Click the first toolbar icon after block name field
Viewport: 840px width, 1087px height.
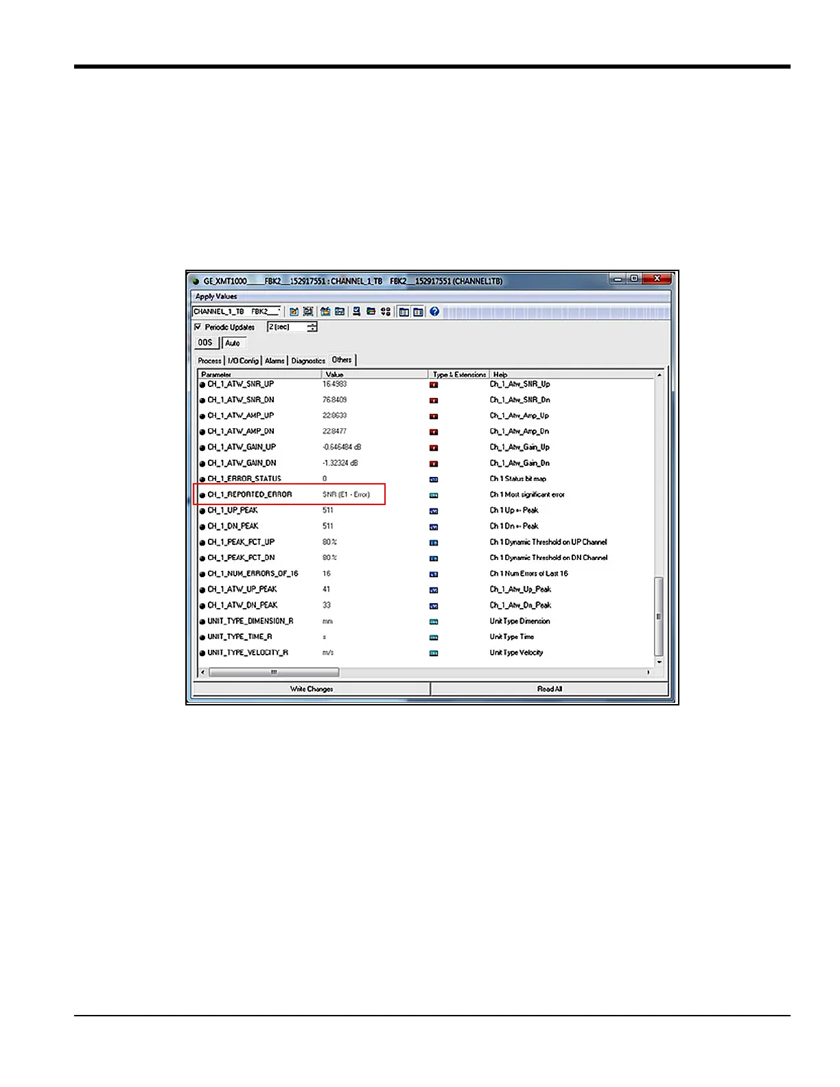[294, 312]
